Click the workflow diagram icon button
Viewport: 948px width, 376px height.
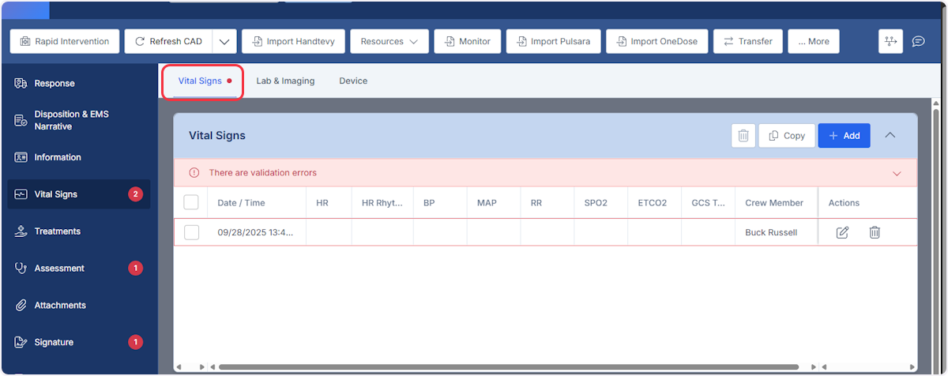coord(890,41)
